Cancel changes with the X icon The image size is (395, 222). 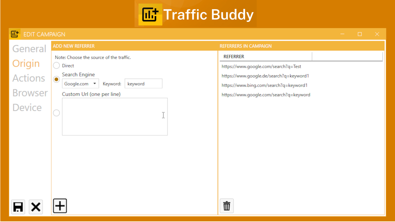click(35, 207)
